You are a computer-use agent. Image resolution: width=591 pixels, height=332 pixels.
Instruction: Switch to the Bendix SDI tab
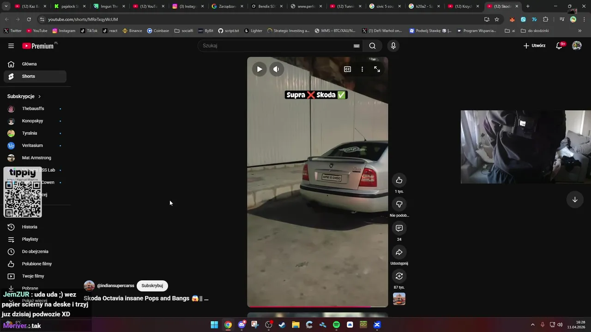click(266, 6)
